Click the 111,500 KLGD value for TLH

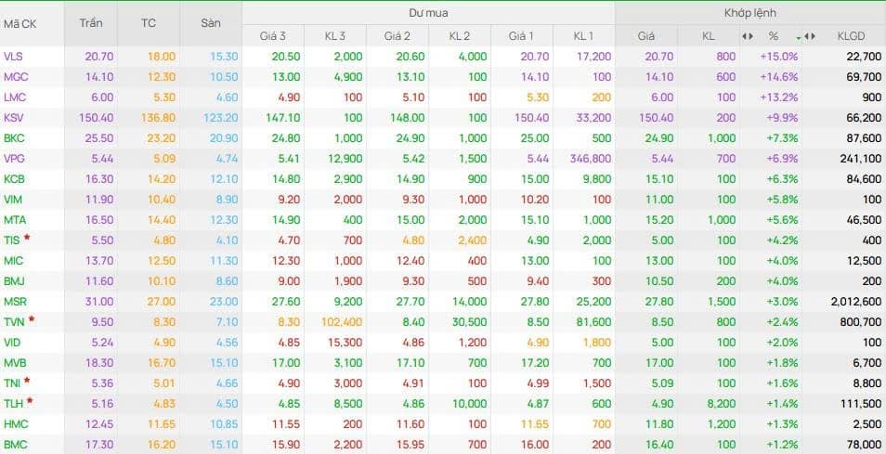click(862, 403)
